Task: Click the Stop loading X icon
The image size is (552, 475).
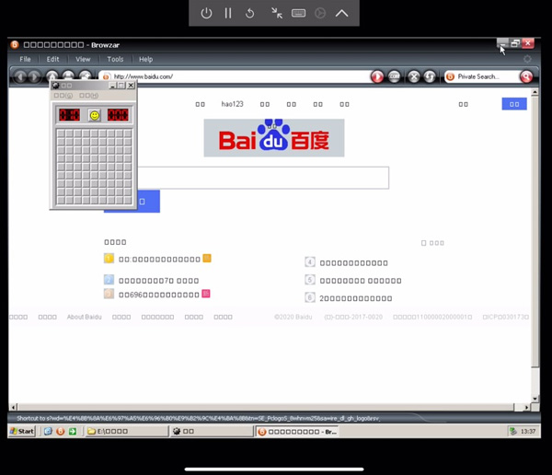Action: pos(414,76)
